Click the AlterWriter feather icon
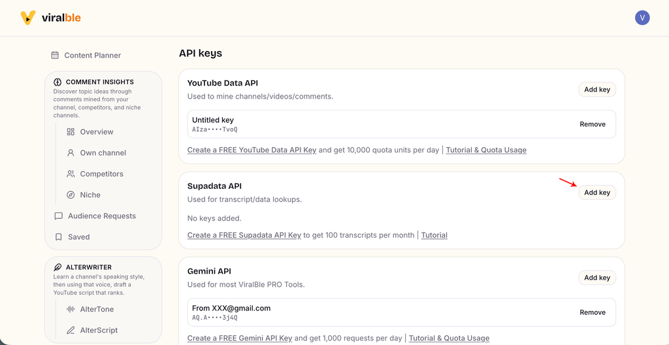The width and height of the screenshot is (669, 345). (x=57, y=267)
